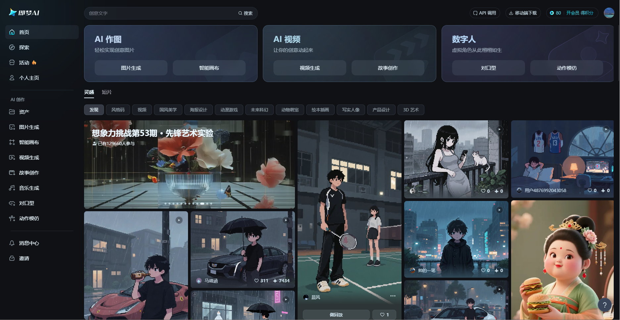Select the 3D 艺术 filter chip
Screen dimensions: 620x320
coord(411,110)
